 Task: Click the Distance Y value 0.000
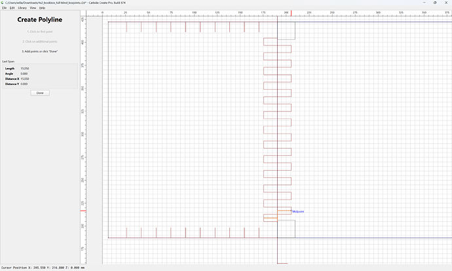click(24, 84)
